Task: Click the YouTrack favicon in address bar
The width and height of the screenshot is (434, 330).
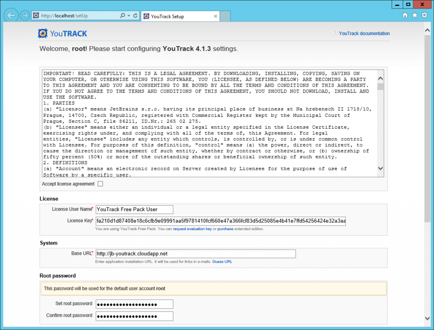Action: click(36, 16)
